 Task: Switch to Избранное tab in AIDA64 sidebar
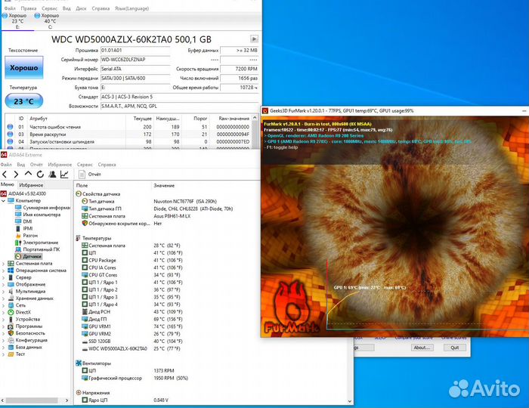31,185
